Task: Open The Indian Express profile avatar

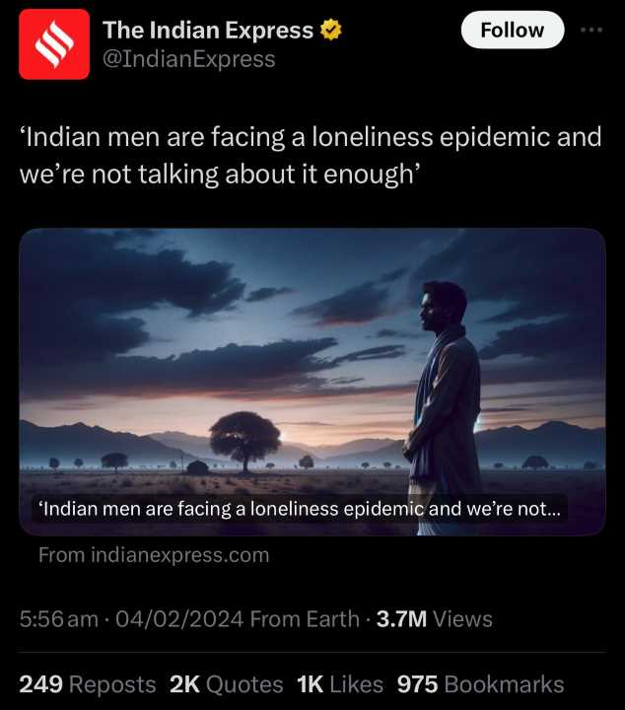Action: coord(54,44)
